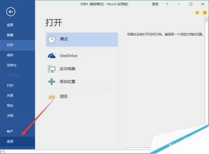Click the 浏览 label
The width and height of the screenshot is (209, 154).
(64, 96)
